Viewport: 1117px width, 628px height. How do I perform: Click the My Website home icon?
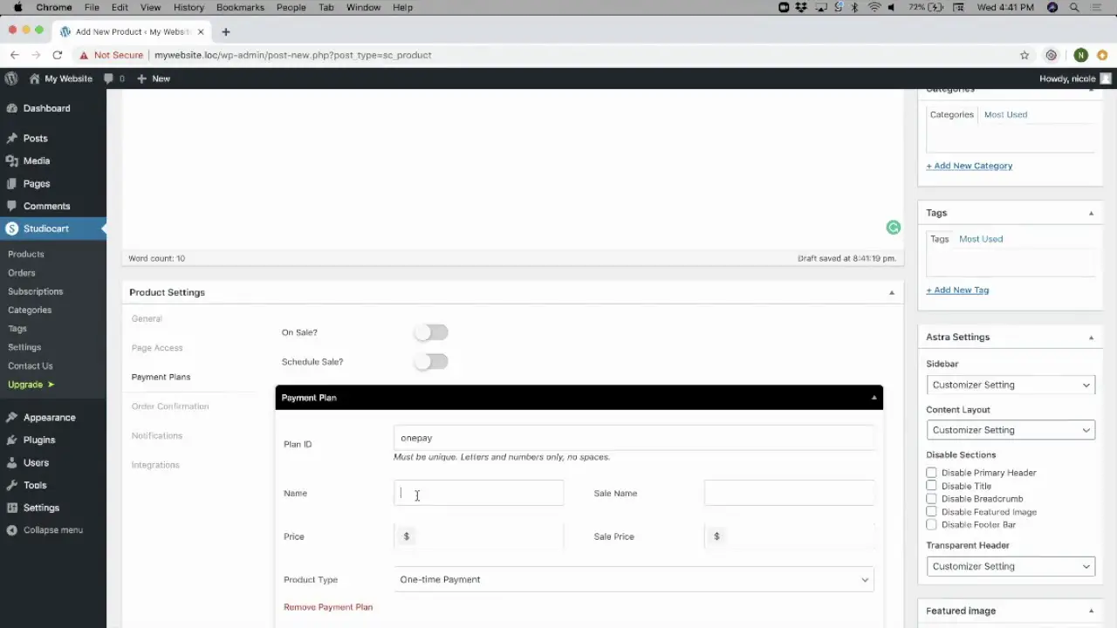(34, 78)
